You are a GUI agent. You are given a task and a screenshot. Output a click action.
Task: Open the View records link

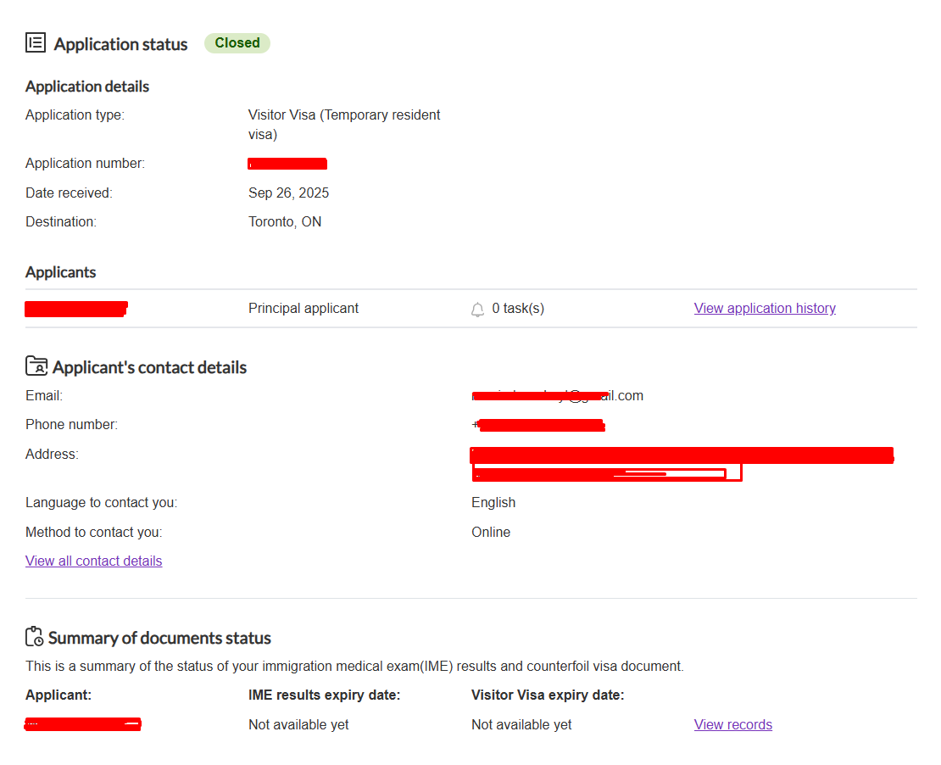click(x=732, y=725)
